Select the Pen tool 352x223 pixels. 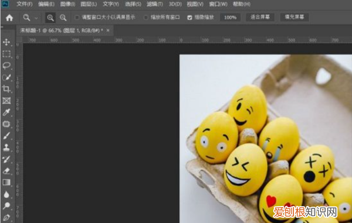pos(6,217)
